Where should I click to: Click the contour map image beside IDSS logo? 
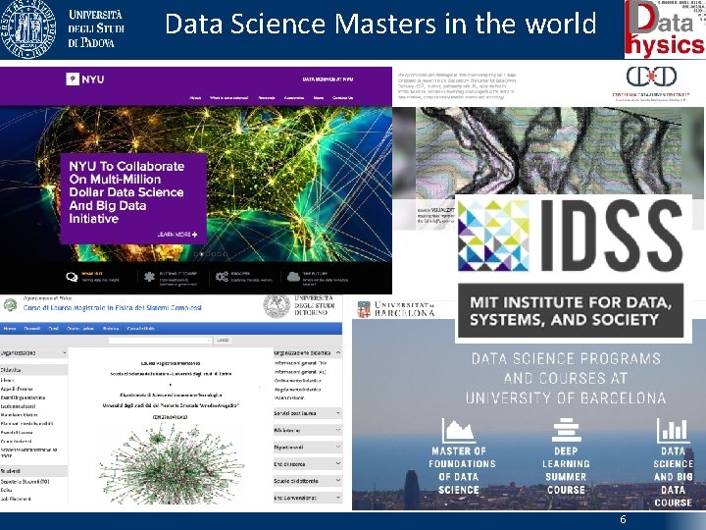click(x=548, y=151)
